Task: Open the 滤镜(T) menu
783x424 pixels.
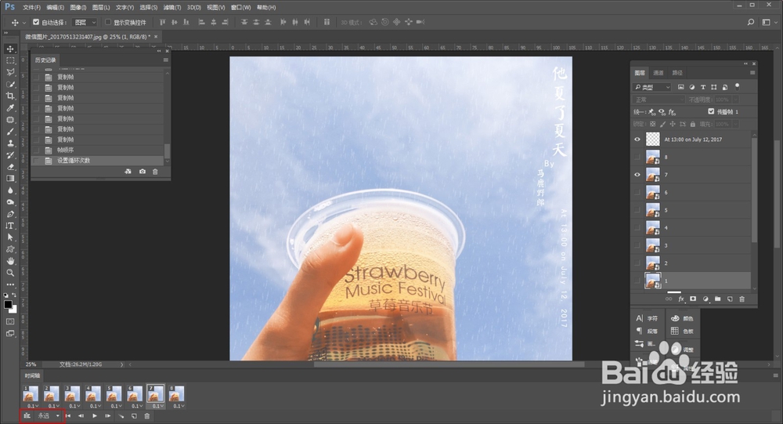Action: [x=171, y=8]
